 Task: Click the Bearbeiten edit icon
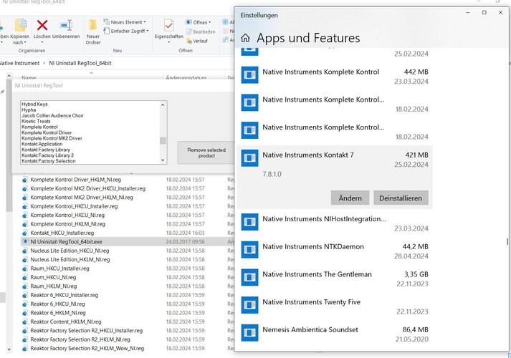click(x=189, y=32)
